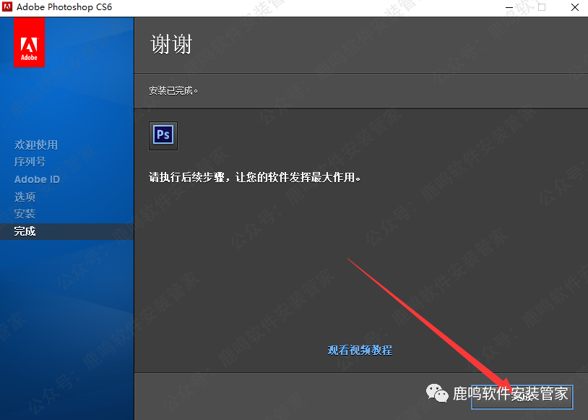The image size is (588, 420).
Task: Click the 请执行后续步骤 instruction text
Action: [256, 176]
